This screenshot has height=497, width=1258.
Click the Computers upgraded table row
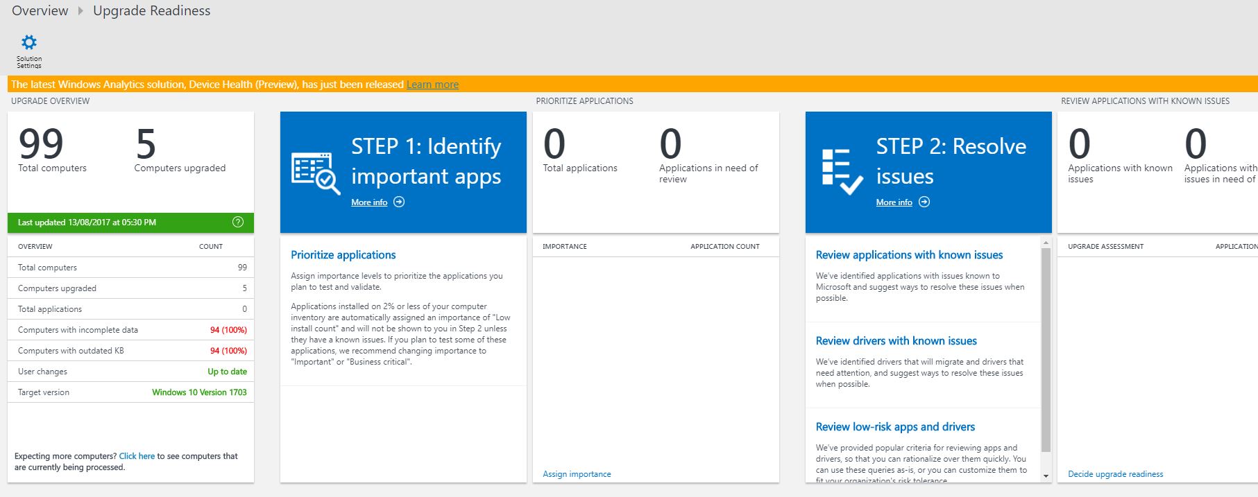click(x=131, y=288)
